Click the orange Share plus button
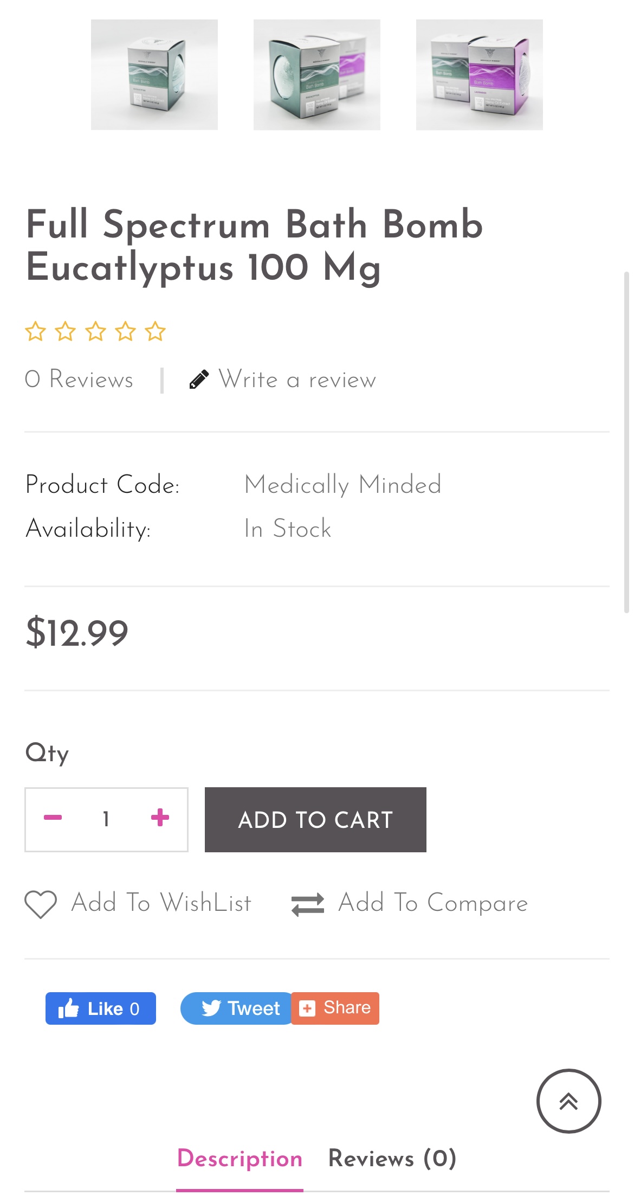 point(335,1008)
